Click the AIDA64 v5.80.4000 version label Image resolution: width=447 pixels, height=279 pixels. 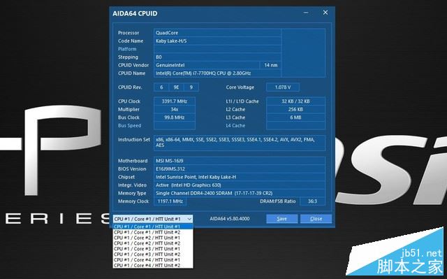click(x=230, y=219)
